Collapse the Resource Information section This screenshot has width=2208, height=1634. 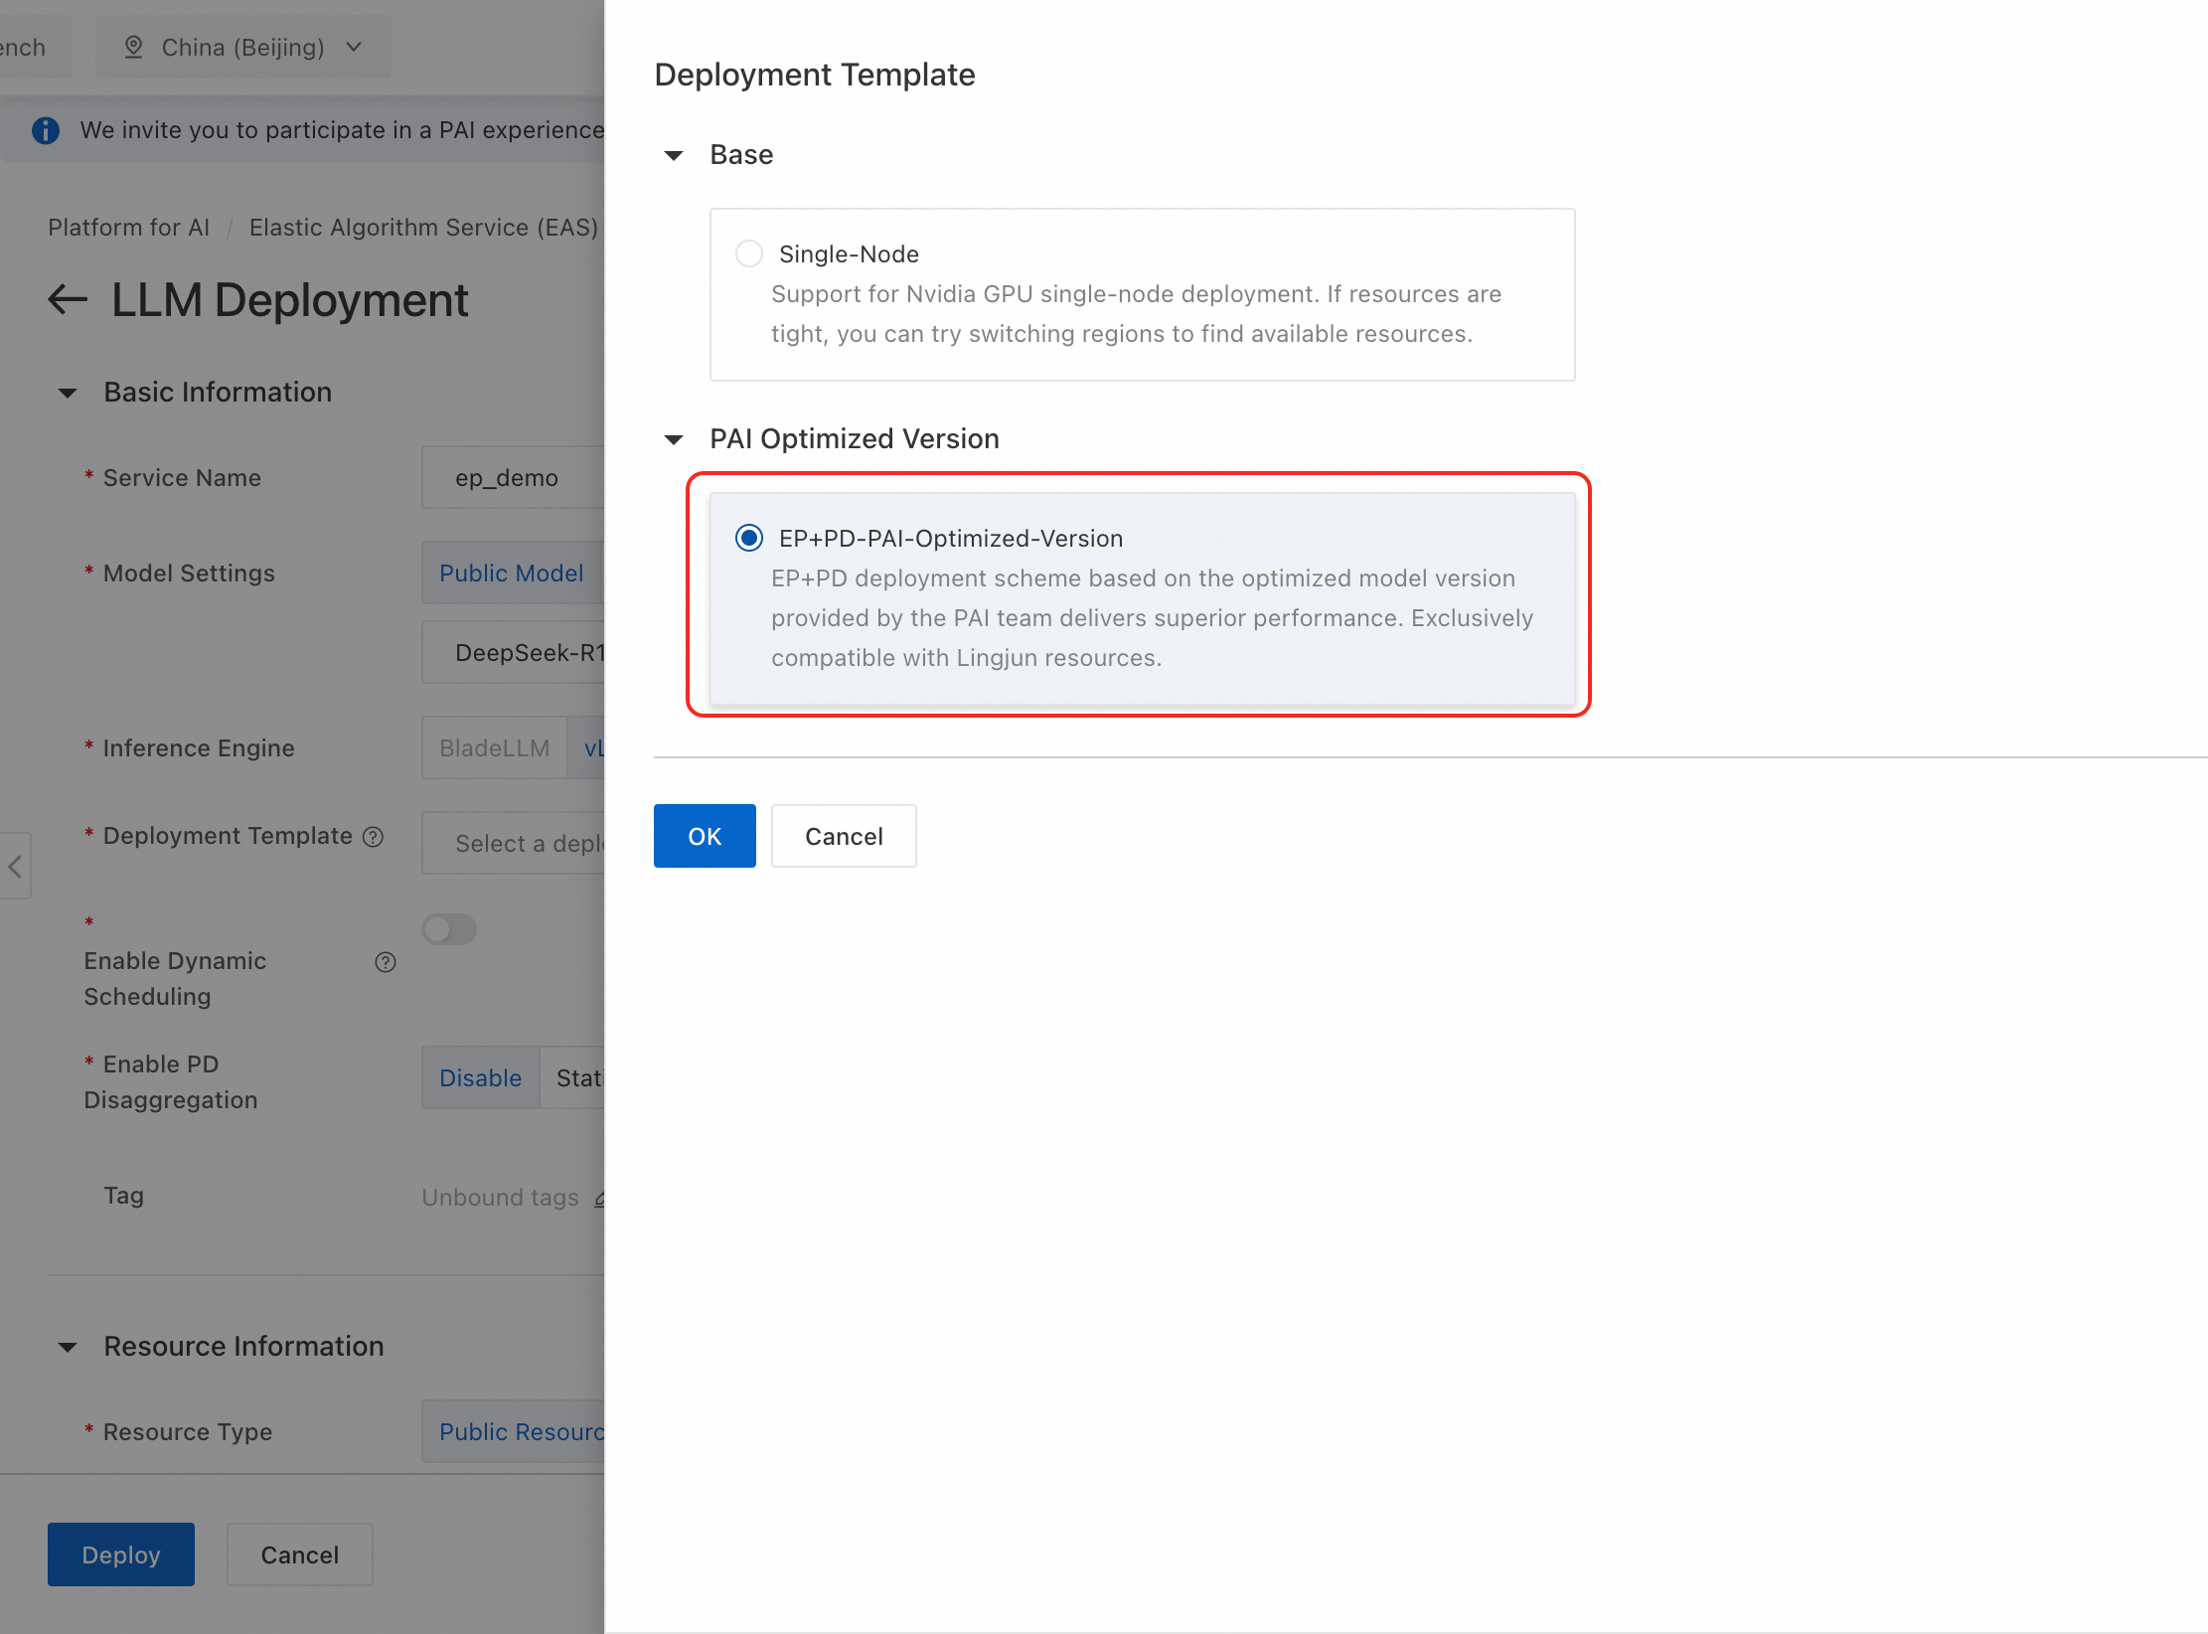coord(68,1347)
